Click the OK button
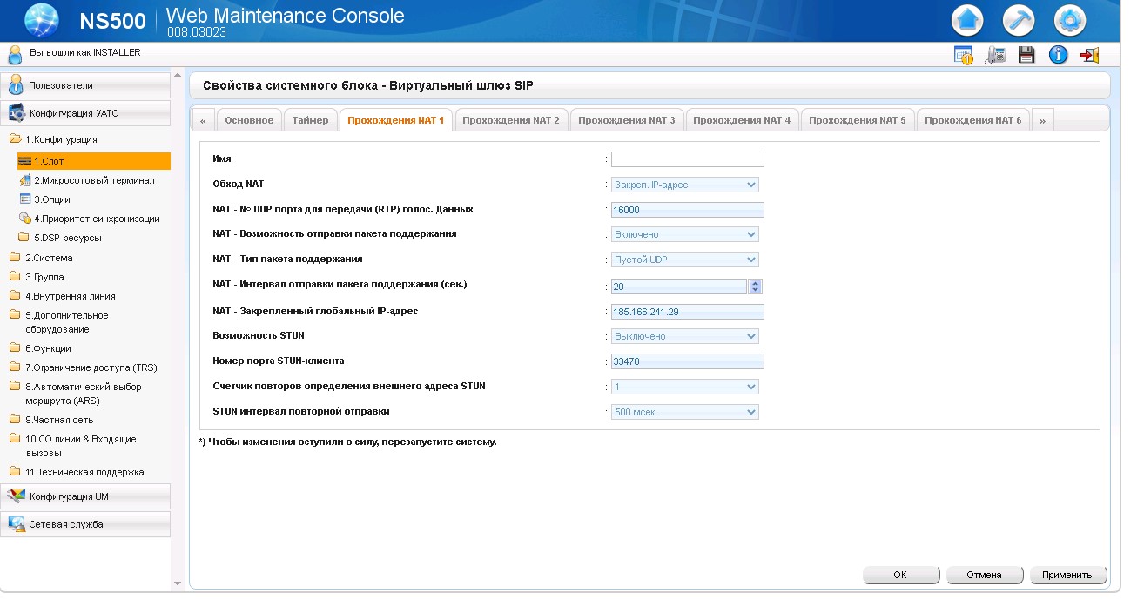Image resolution: width=1144 pixels, height=600 pixels. 901,575
